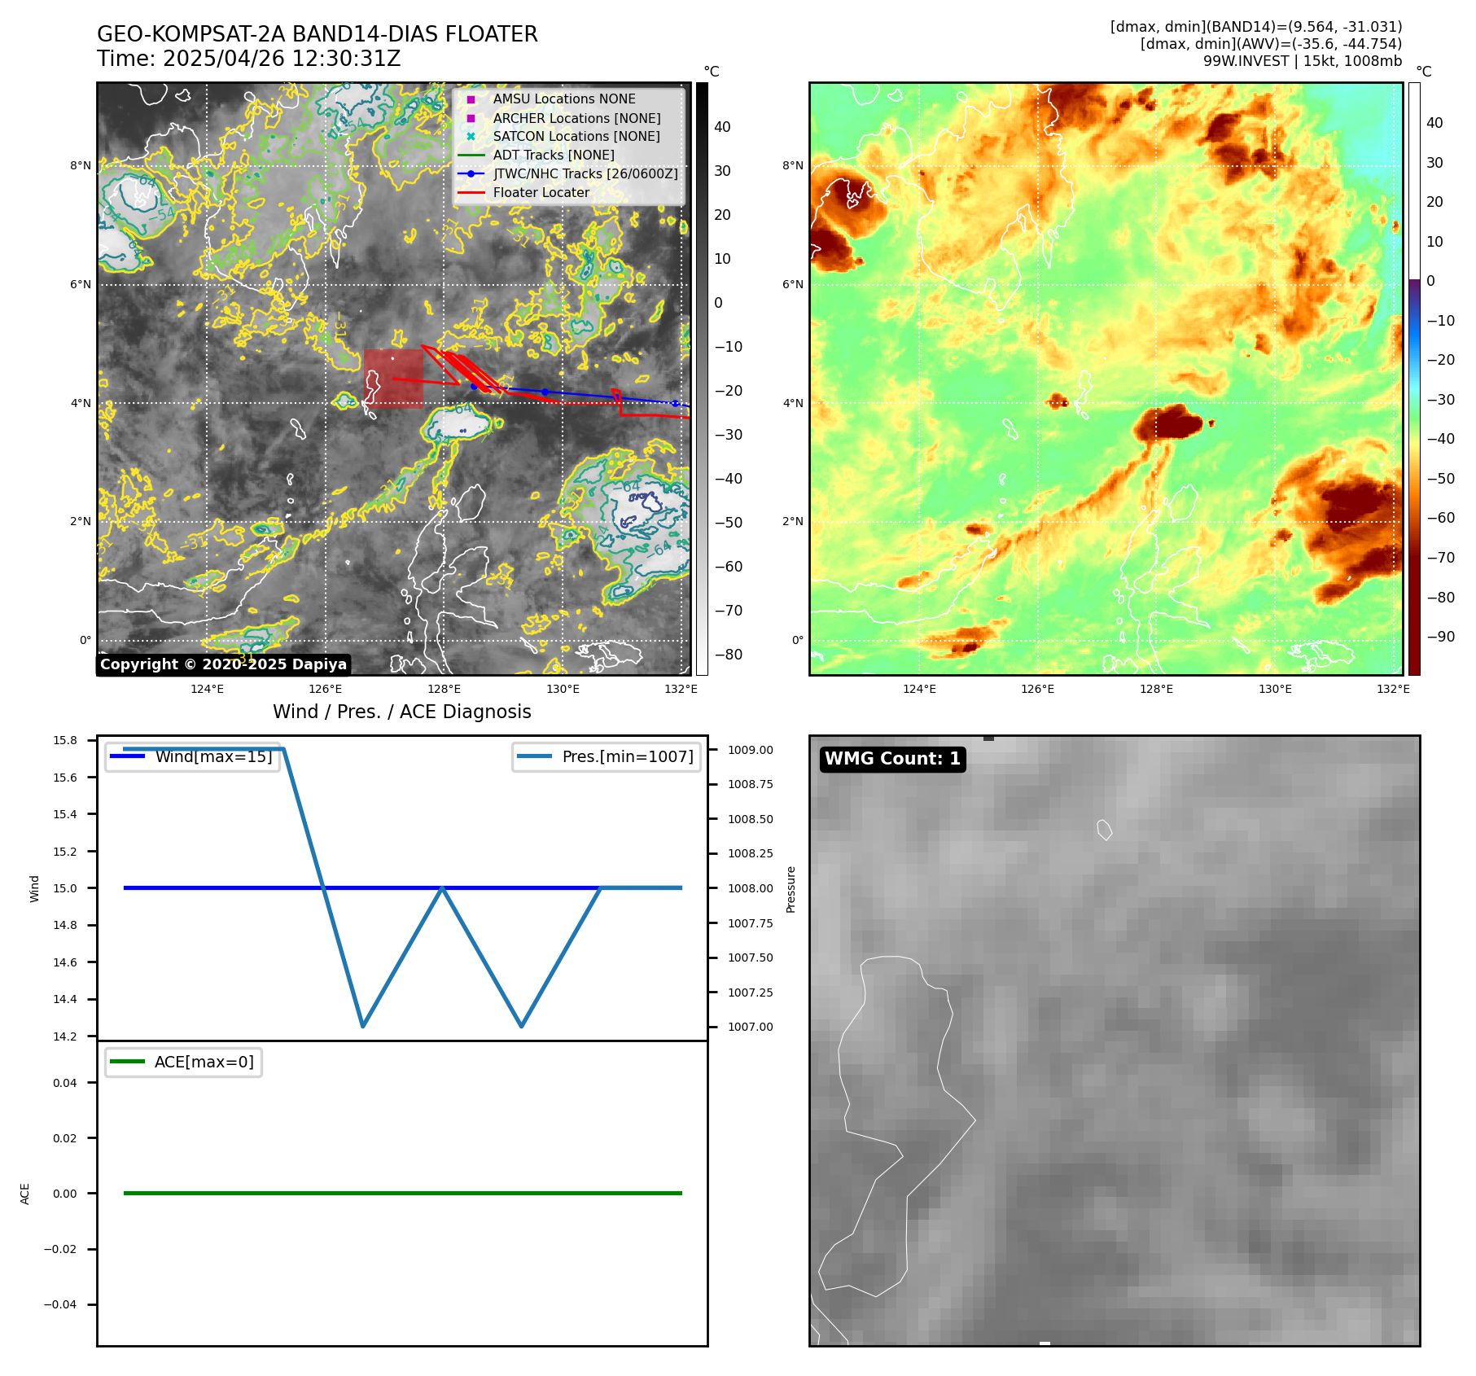The width and height of the screenshot is (1476, 1376).
Task: Click the green ADT Tracks legend line
Action: pos(471,156)
